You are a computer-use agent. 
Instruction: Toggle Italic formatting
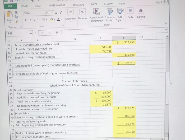[x=30, y=20]
